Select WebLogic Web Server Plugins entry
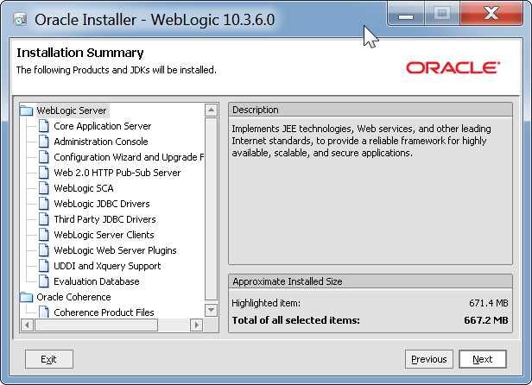This screenshot has height=385, width=532. (115, 250)
